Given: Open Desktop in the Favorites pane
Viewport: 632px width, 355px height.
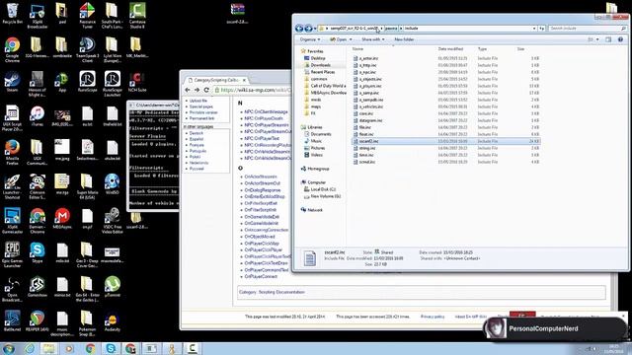Looking at the screenshot, I should pyautogui.click(x=318, y=58).
